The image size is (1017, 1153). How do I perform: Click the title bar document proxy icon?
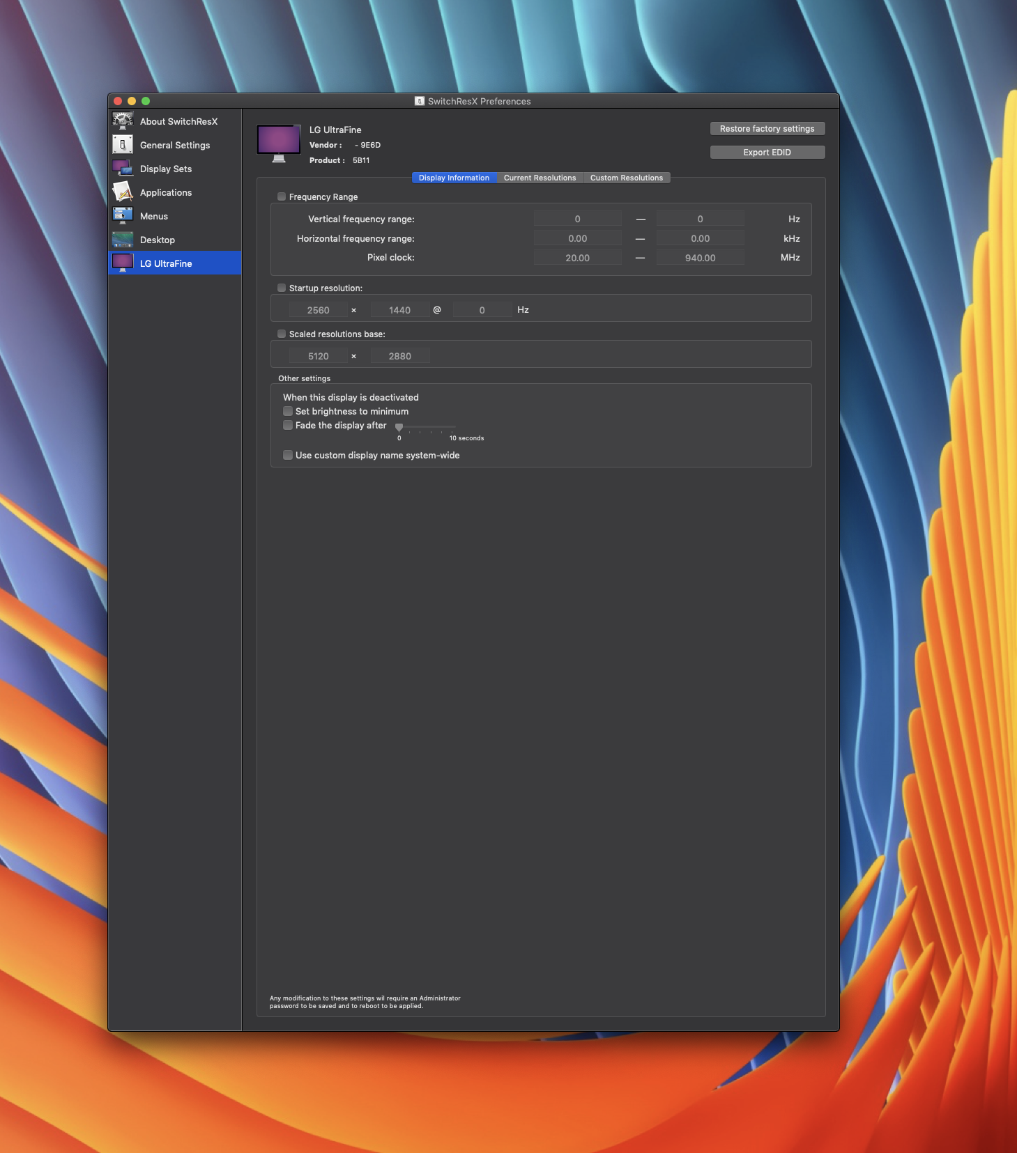[x=420, y=101]
